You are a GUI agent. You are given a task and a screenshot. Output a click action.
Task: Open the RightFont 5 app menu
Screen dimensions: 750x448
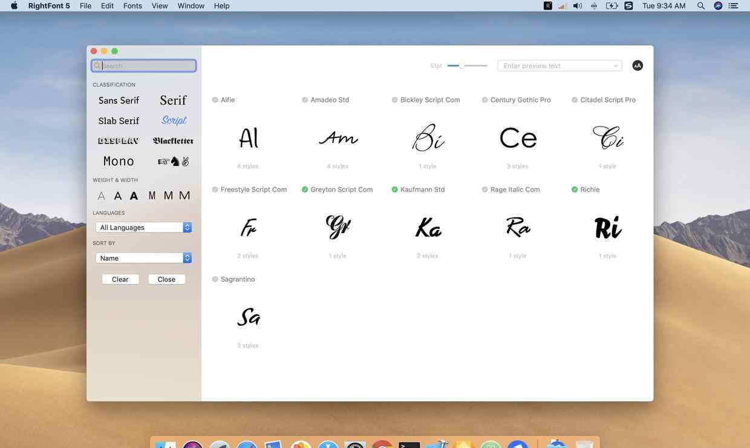tap(49, 5)
